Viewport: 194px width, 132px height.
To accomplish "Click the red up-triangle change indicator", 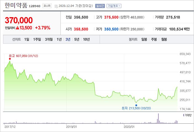I will [x=17, y=28].
